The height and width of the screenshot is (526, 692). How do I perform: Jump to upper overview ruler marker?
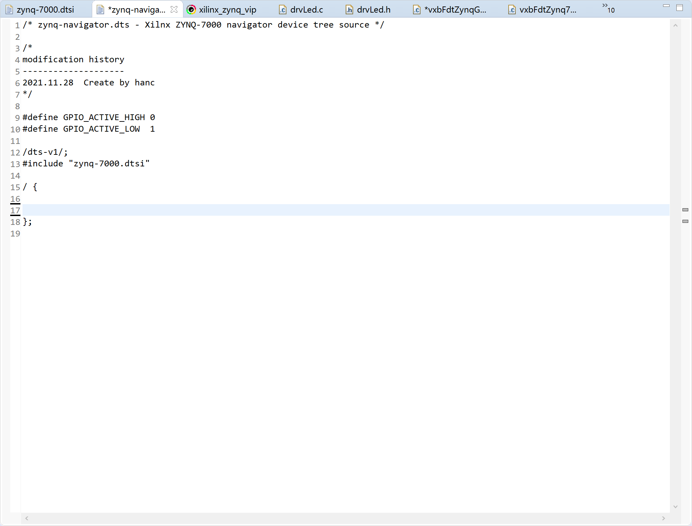pos(686,210)
